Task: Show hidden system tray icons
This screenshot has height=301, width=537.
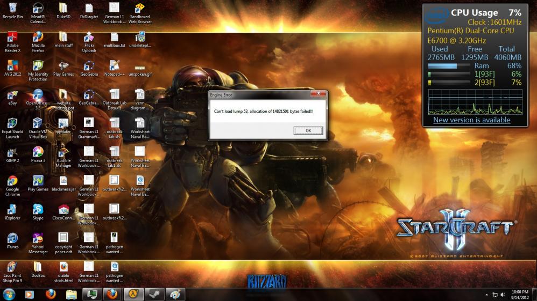Action: 487,295
